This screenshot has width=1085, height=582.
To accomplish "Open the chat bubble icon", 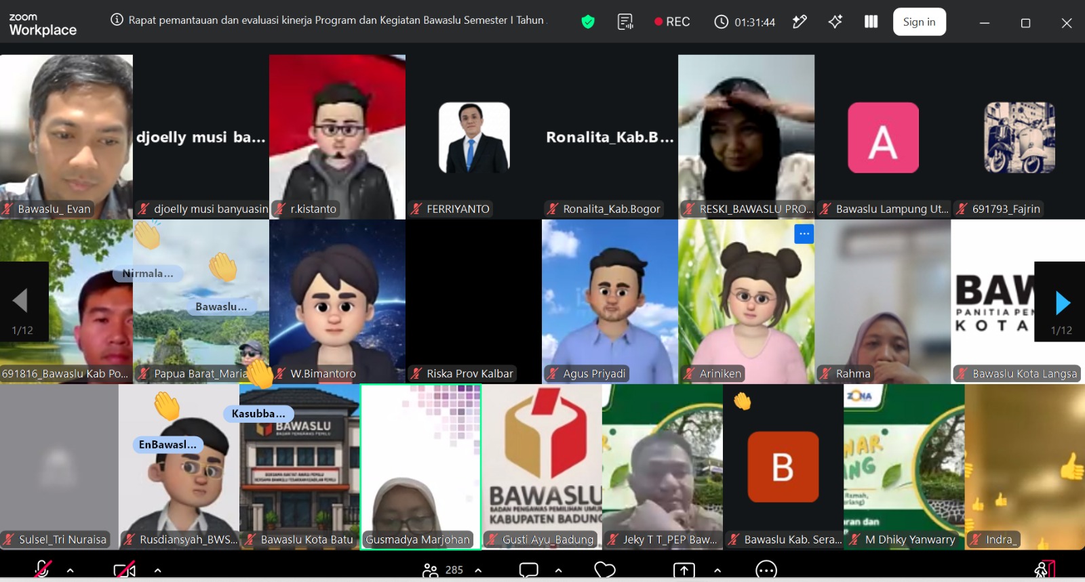I will (x=528, y=570).
